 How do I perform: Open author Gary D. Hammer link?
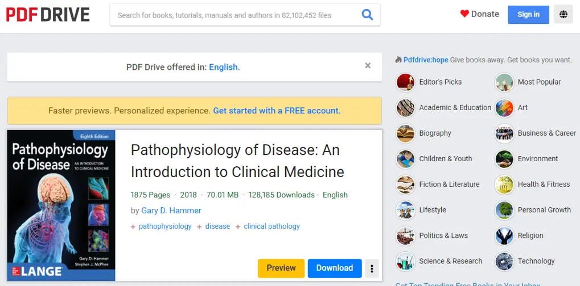(x=171, y=211)
